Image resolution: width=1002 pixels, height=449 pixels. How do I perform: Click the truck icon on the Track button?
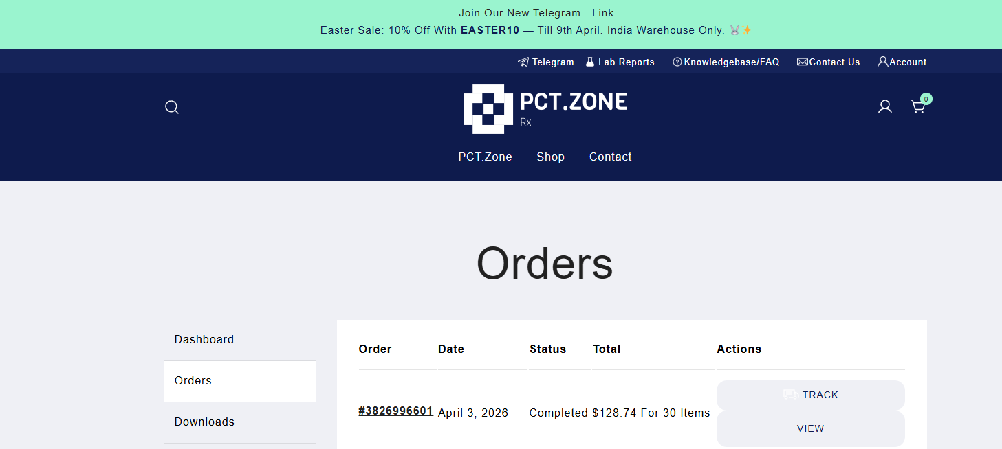(790, 395)
